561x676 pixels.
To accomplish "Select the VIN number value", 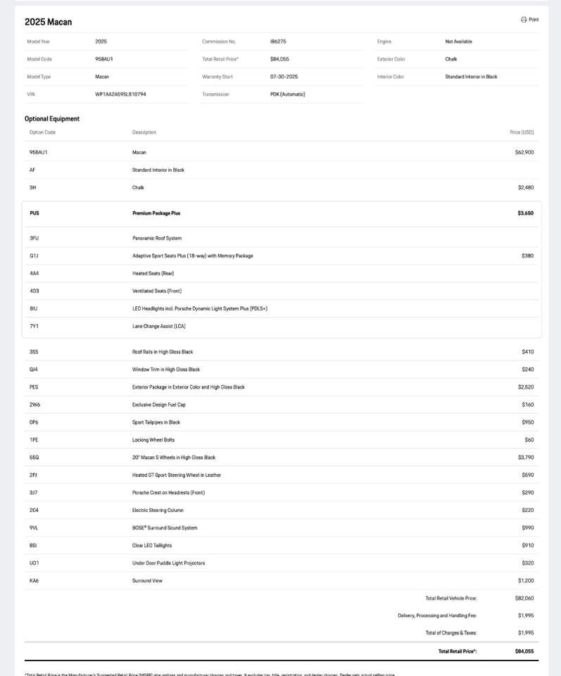I will pyautogui.click(x=120, y=94).
